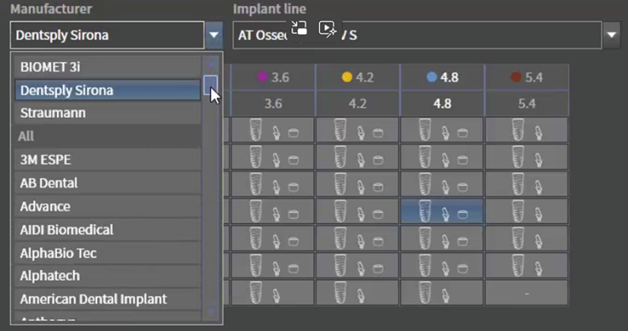The width and height of the screenshot is (628, 331).
Task: Select bottom implant in 3.6 column
Action: (273, 293)
